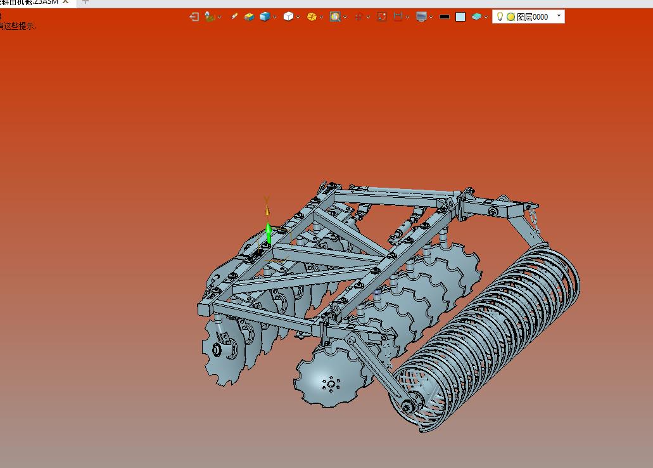
Task: Click the magnifier zoom icon
Action: pyautogui.click(x=335, y=16)
